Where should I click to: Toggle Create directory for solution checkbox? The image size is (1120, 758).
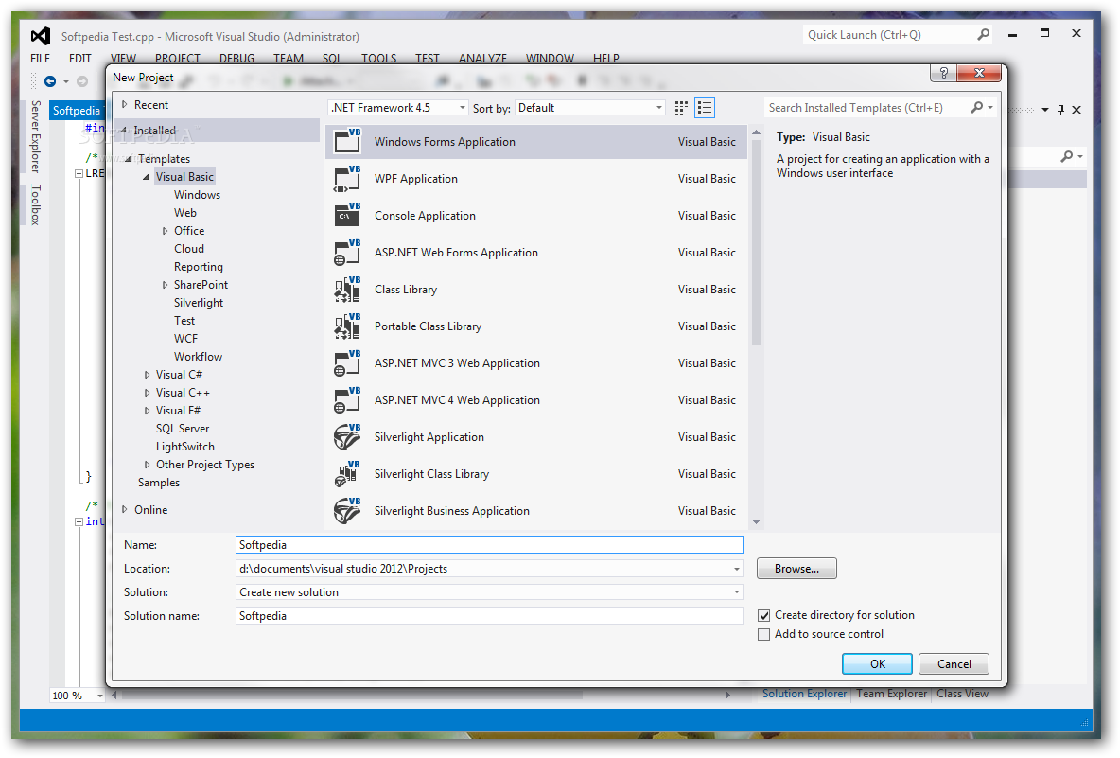point(763,615)
